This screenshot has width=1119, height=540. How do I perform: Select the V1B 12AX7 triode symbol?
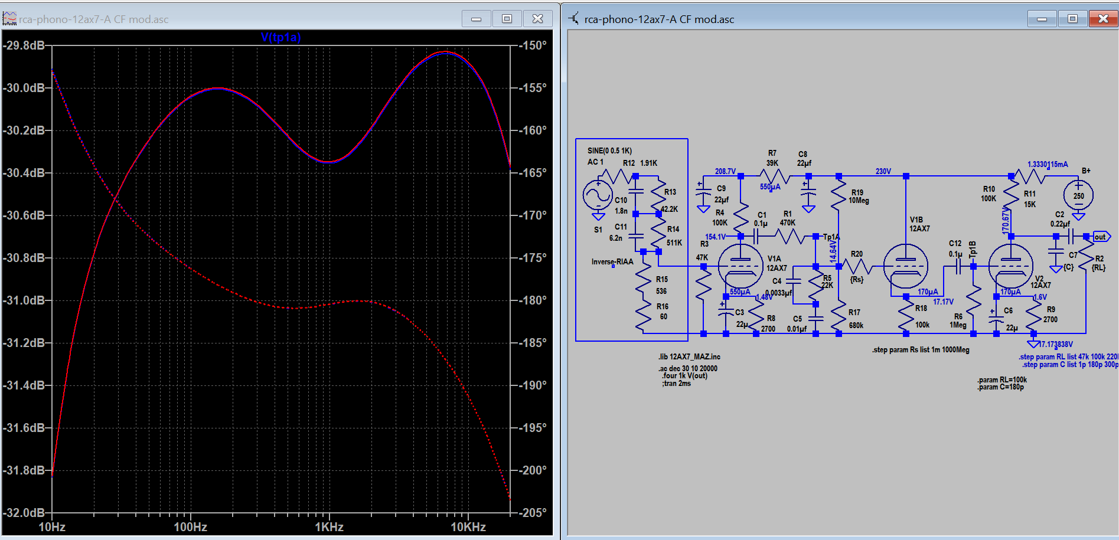(906, 266)
